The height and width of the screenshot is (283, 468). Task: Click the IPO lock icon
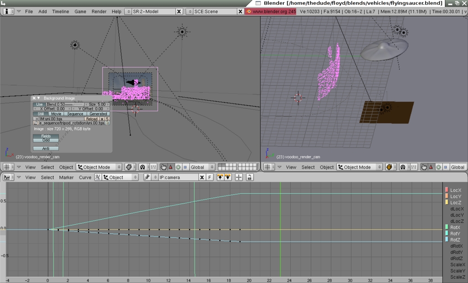pyautogui.click(x=250, y=177)
